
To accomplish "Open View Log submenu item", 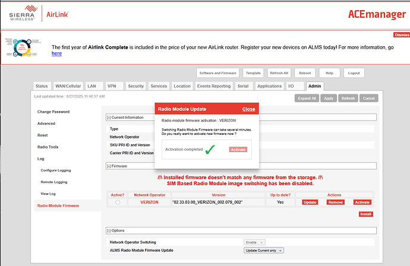I will tap(48, 194).
